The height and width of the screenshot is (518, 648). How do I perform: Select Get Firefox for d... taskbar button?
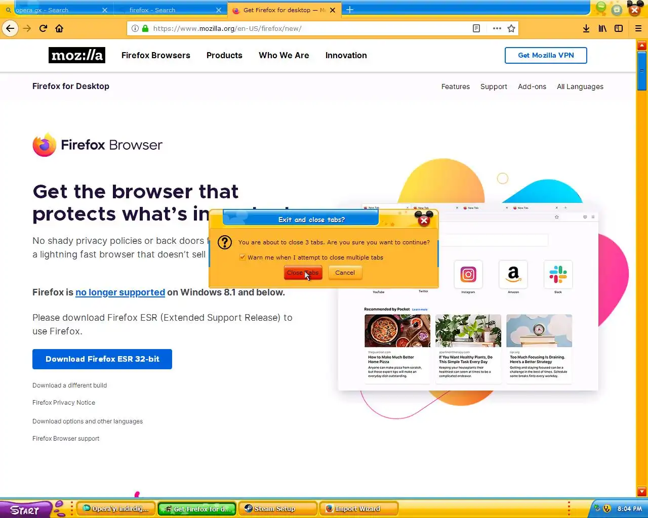[x=197, y=509]
